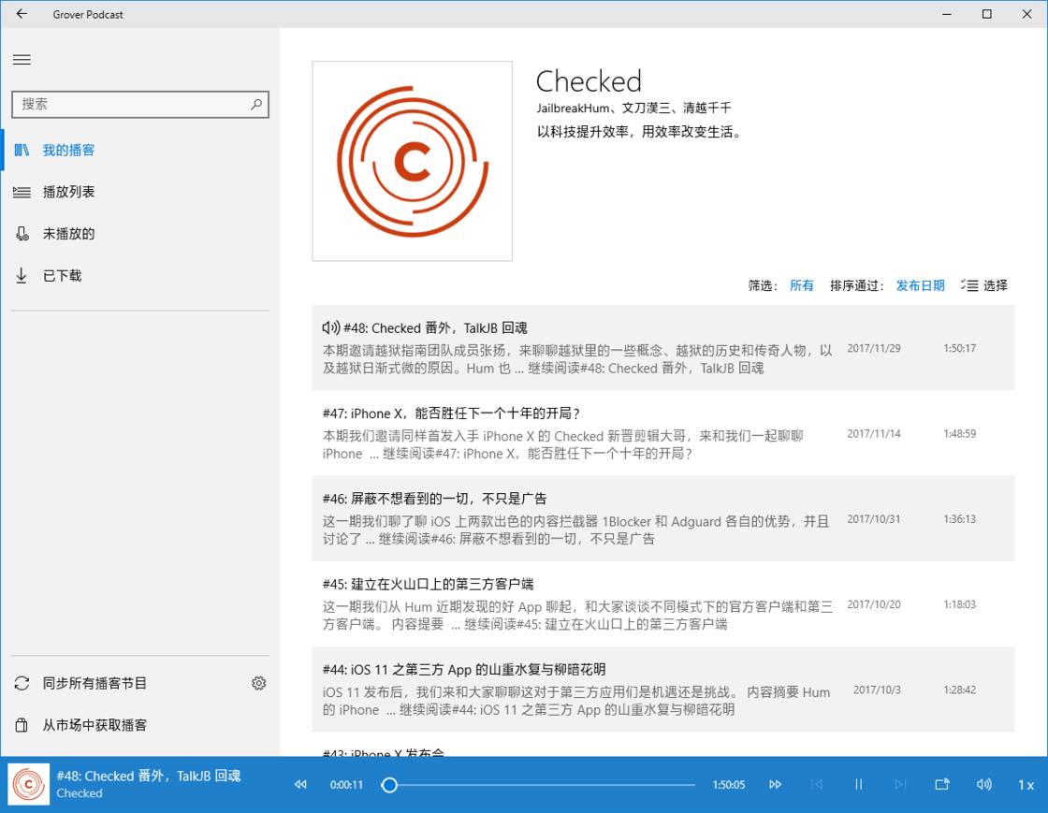The height and width of the screenshot is (813, 1048).
Task: Click the date 2017/10/3
Action: coord(877,690)
